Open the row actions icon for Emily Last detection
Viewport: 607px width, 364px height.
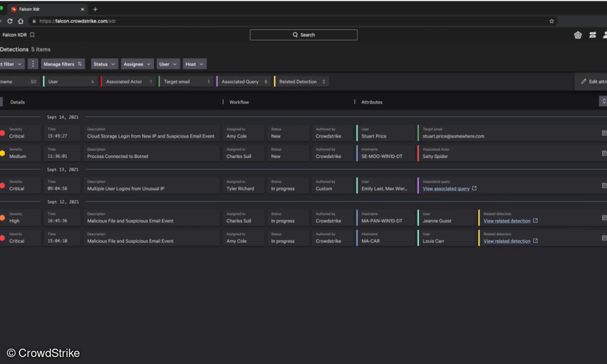pos(604,186)
